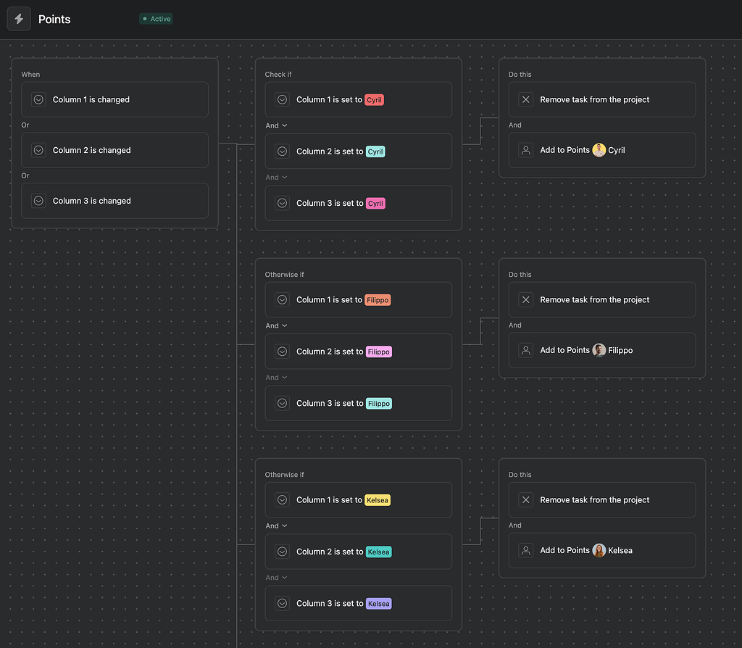Click the check-circle icon on Column 1 set to Filippo
742x648 pixels.
pos(282,299)
